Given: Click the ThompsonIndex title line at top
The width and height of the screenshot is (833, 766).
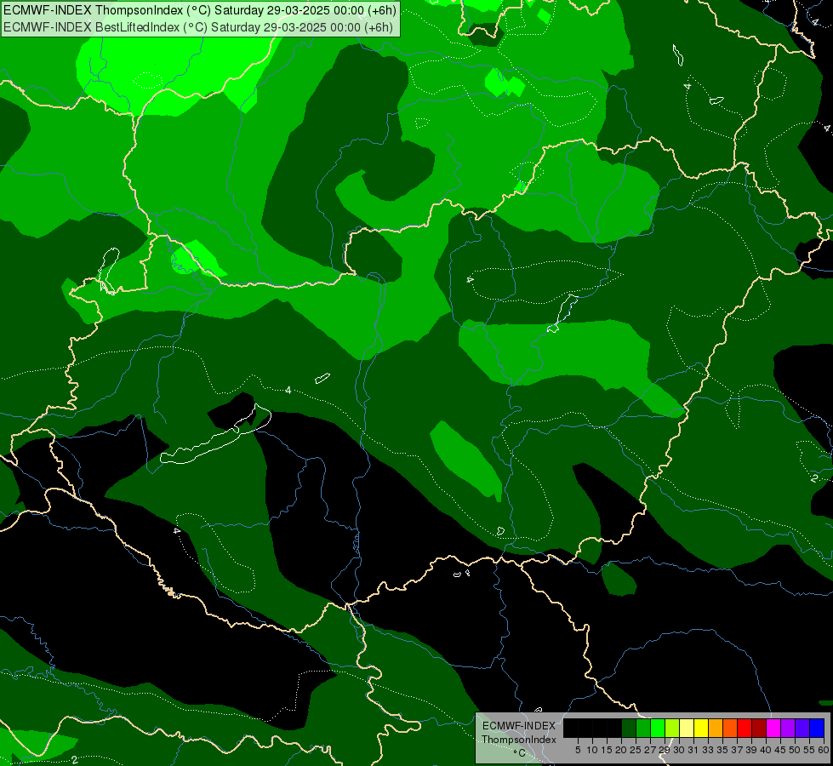Looking at the screenshot, I should pos(200,9).
